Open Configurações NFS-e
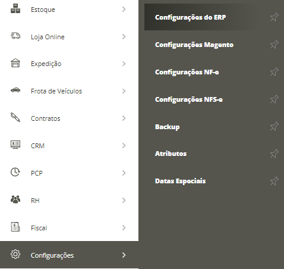 (x=189, y=99)
